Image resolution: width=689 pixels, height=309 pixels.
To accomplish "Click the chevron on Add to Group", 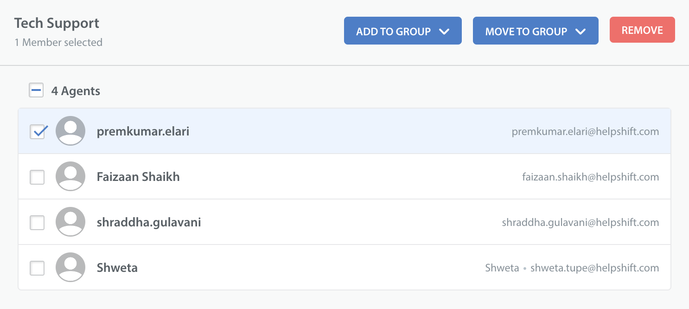I will pyautogui.click(x=444, y=32).
